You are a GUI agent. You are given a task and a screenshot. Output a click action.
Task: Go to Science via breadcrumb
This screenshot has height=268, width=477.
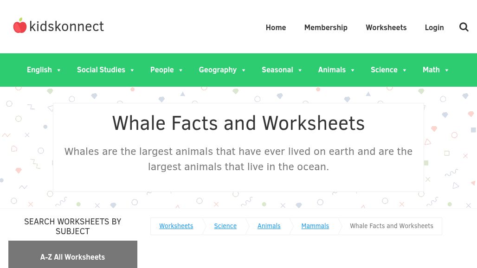point(225,226)
